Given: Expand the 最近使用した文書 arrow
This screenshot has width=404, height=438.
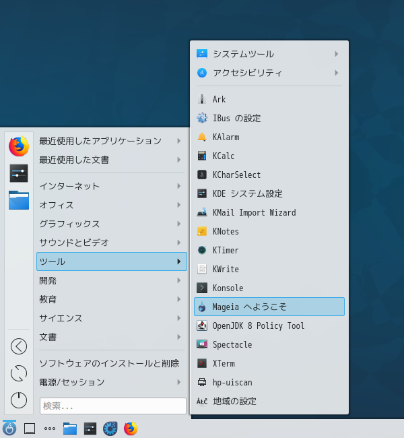Looking at the screenshot, I should point(179,160).
